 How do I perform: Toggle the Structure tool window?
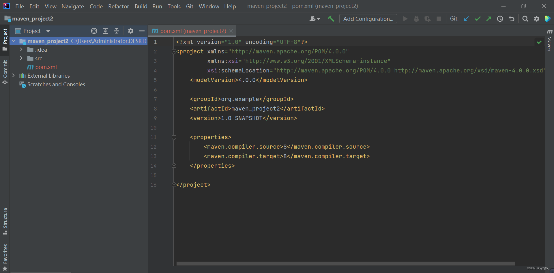(5, 221)
